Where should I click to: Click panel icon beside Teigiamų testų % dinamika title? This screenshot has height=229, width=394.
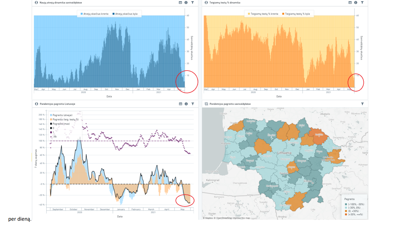coord(206,2)
